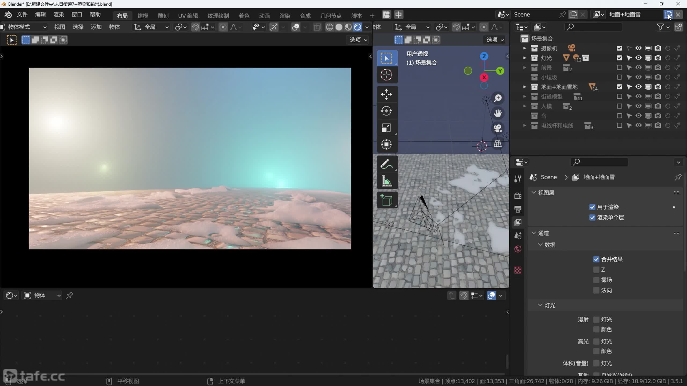Click the new collection icon in outliner
The image size is (687, 386).
coord(678,27)
